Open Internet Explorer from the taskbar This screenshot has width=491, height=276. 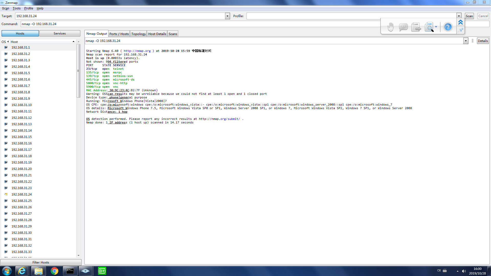pos(22,271)
